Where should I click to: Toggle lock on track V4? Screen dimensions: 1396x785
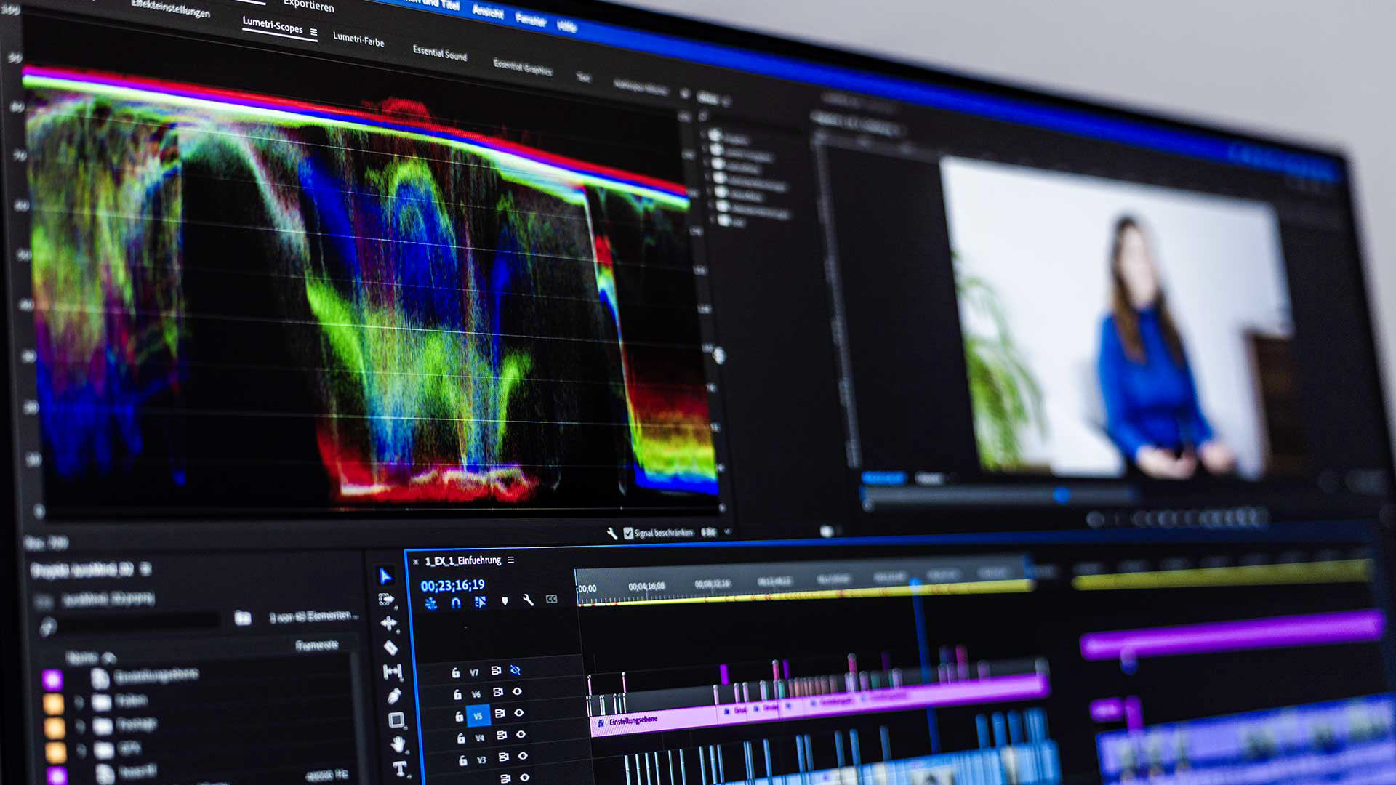(461, 738)
